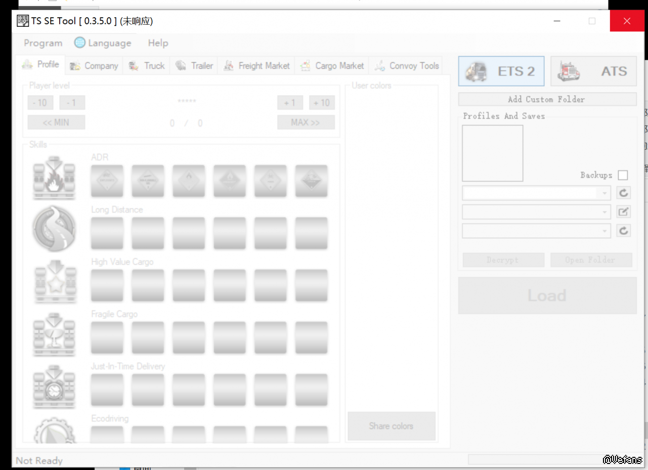Screen dimensions: 648x470
Task: Click the Add Custom Folder button
Action: pyautogui.click(x=547, y=99)
